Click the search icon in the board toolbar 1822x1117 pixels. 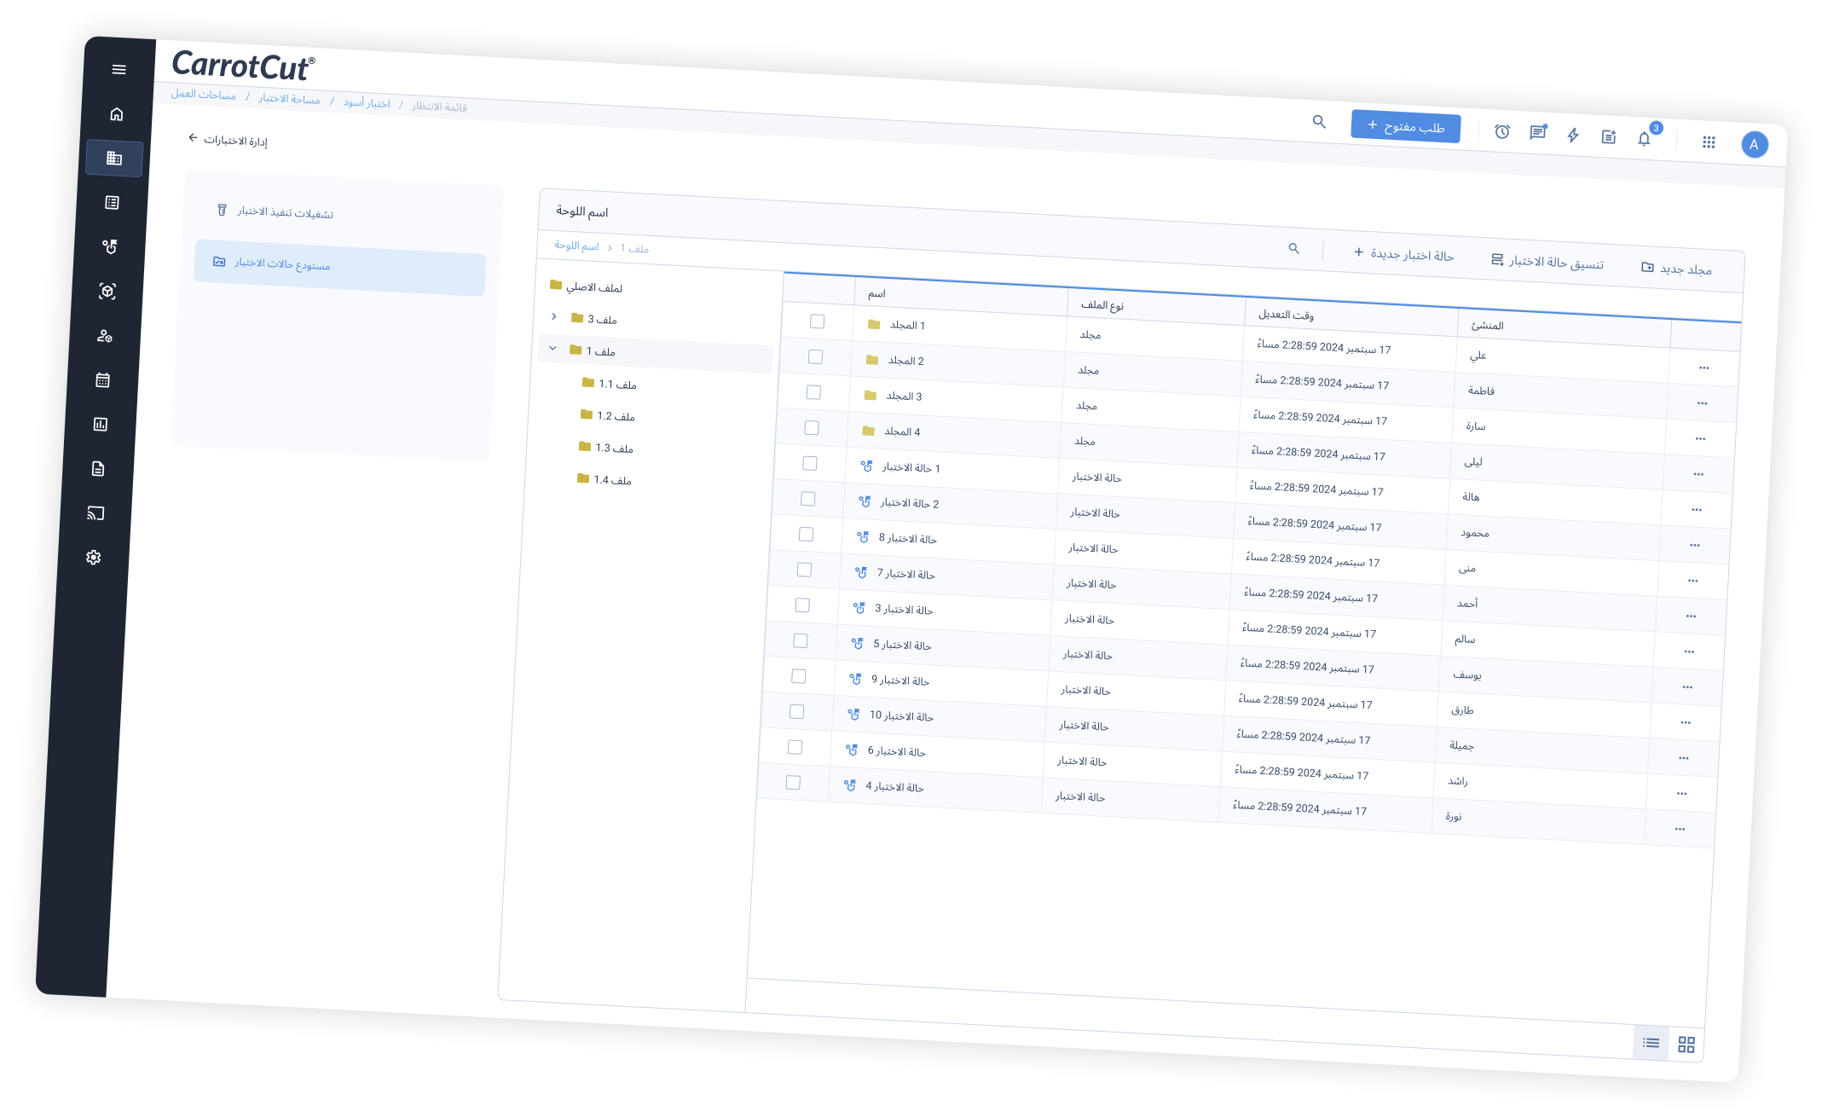(x=1293, y=248)
